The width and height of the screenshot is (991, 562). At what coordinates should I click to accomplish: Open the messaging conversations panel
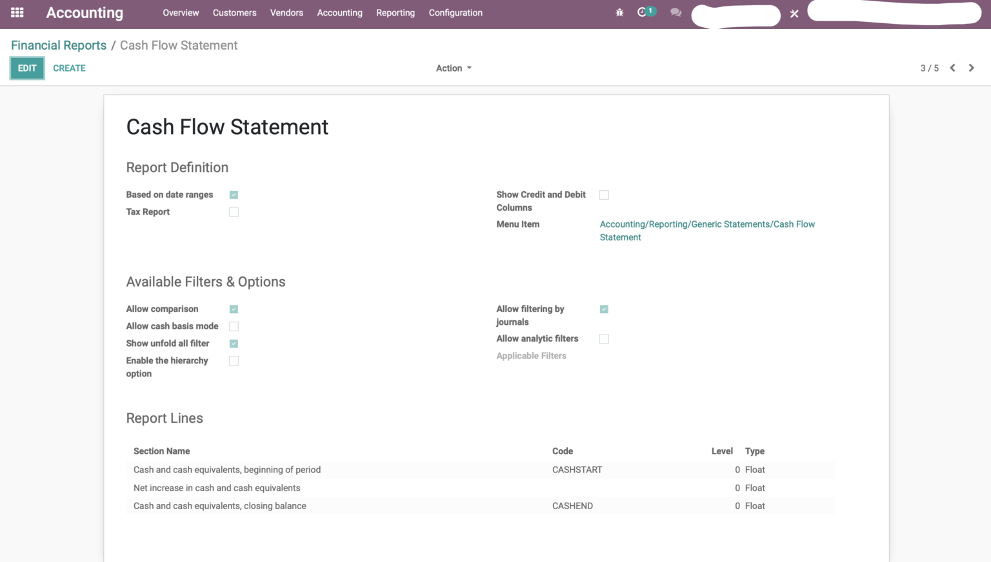pyautogui.click(x=675, y=12)
